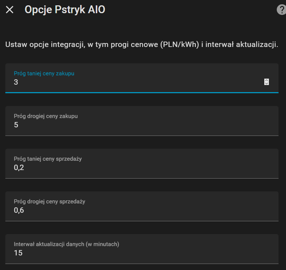286x270 pixels.
Task: Close the Opcje Pstryk AIO dialog
Action: click(10, 10)
